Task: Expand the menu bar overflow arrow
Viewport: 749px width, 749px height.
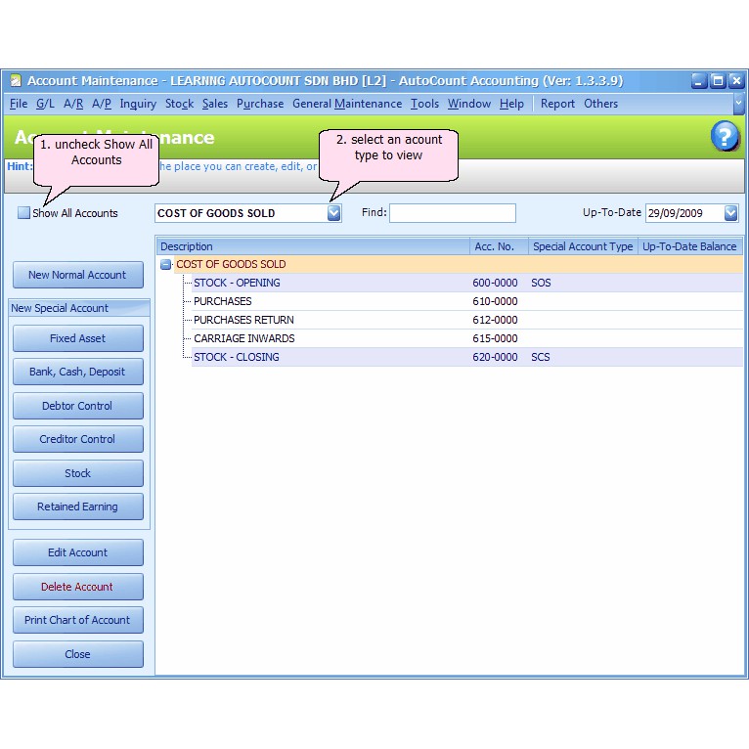Action: tap(738, 103)
